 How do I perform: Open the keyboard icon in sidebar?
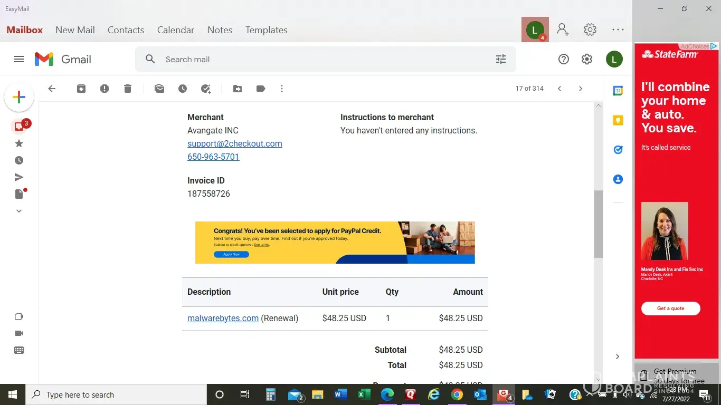[x=19, y=350]
